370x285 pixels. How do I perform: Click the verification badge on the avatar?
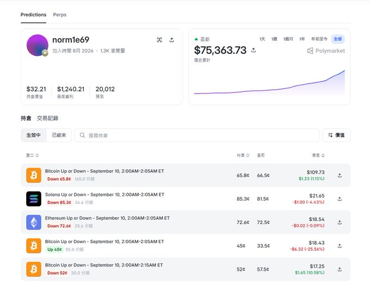pyautogui.click(x=45, y=53)
